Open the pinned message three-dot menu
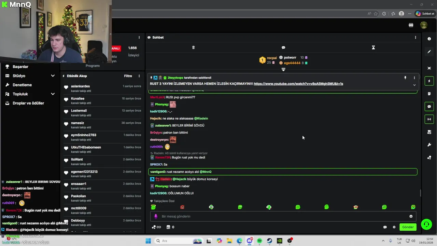This screenshot has height=246, width=437. pyautogui.click(x=414, y=78)
